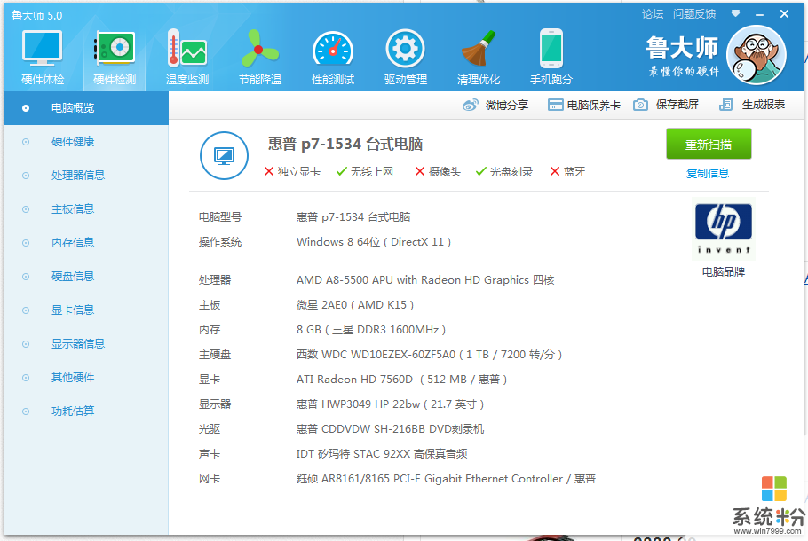
Task: Open the 手机跑分 phone benchmark icon
Action: pyautogui.click(x=551, y=57)
